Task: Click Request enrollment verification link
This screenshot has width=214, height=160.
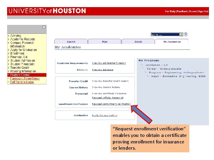Action: click(x=111, y=104)
